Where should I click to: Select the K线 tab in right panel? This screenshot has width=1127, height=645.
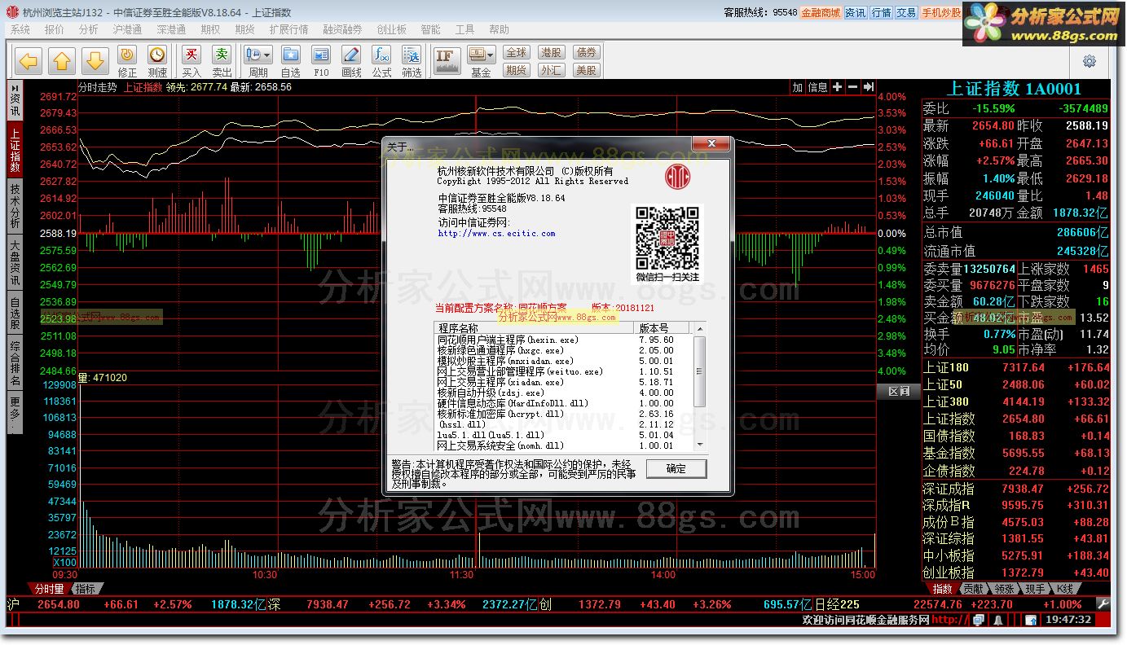click(x=1064, y=589)
